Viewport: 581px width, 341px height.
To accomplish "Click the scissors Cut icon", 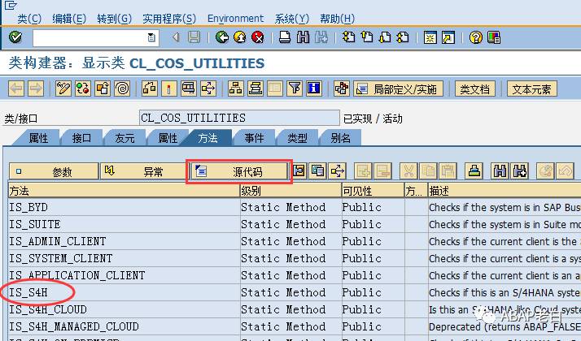I will tap(408, 171).
